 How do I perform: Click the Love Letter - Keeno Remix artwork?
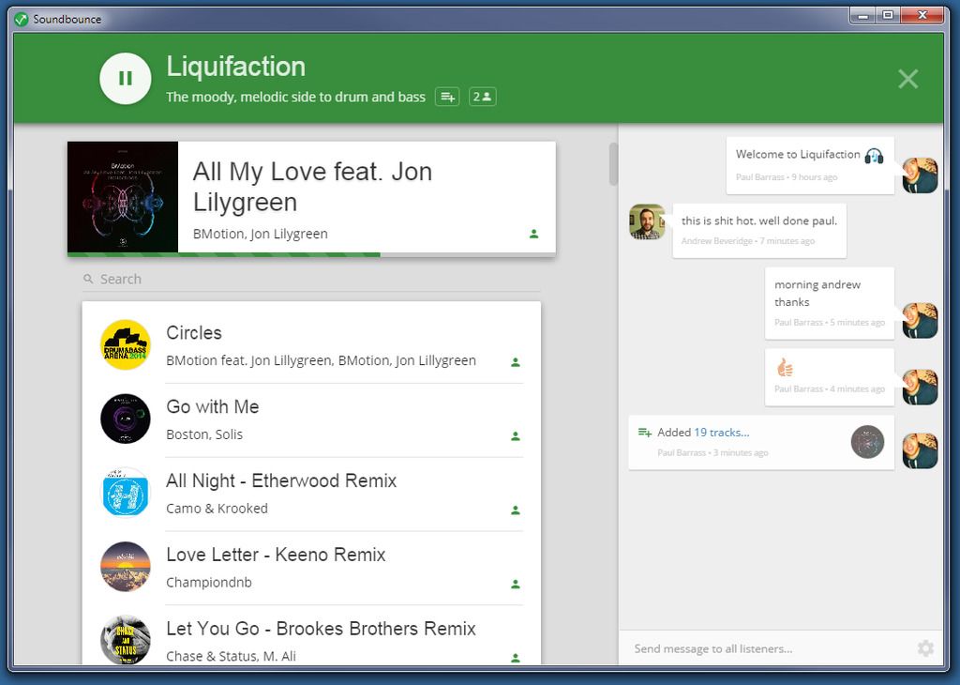pos(126,567)
